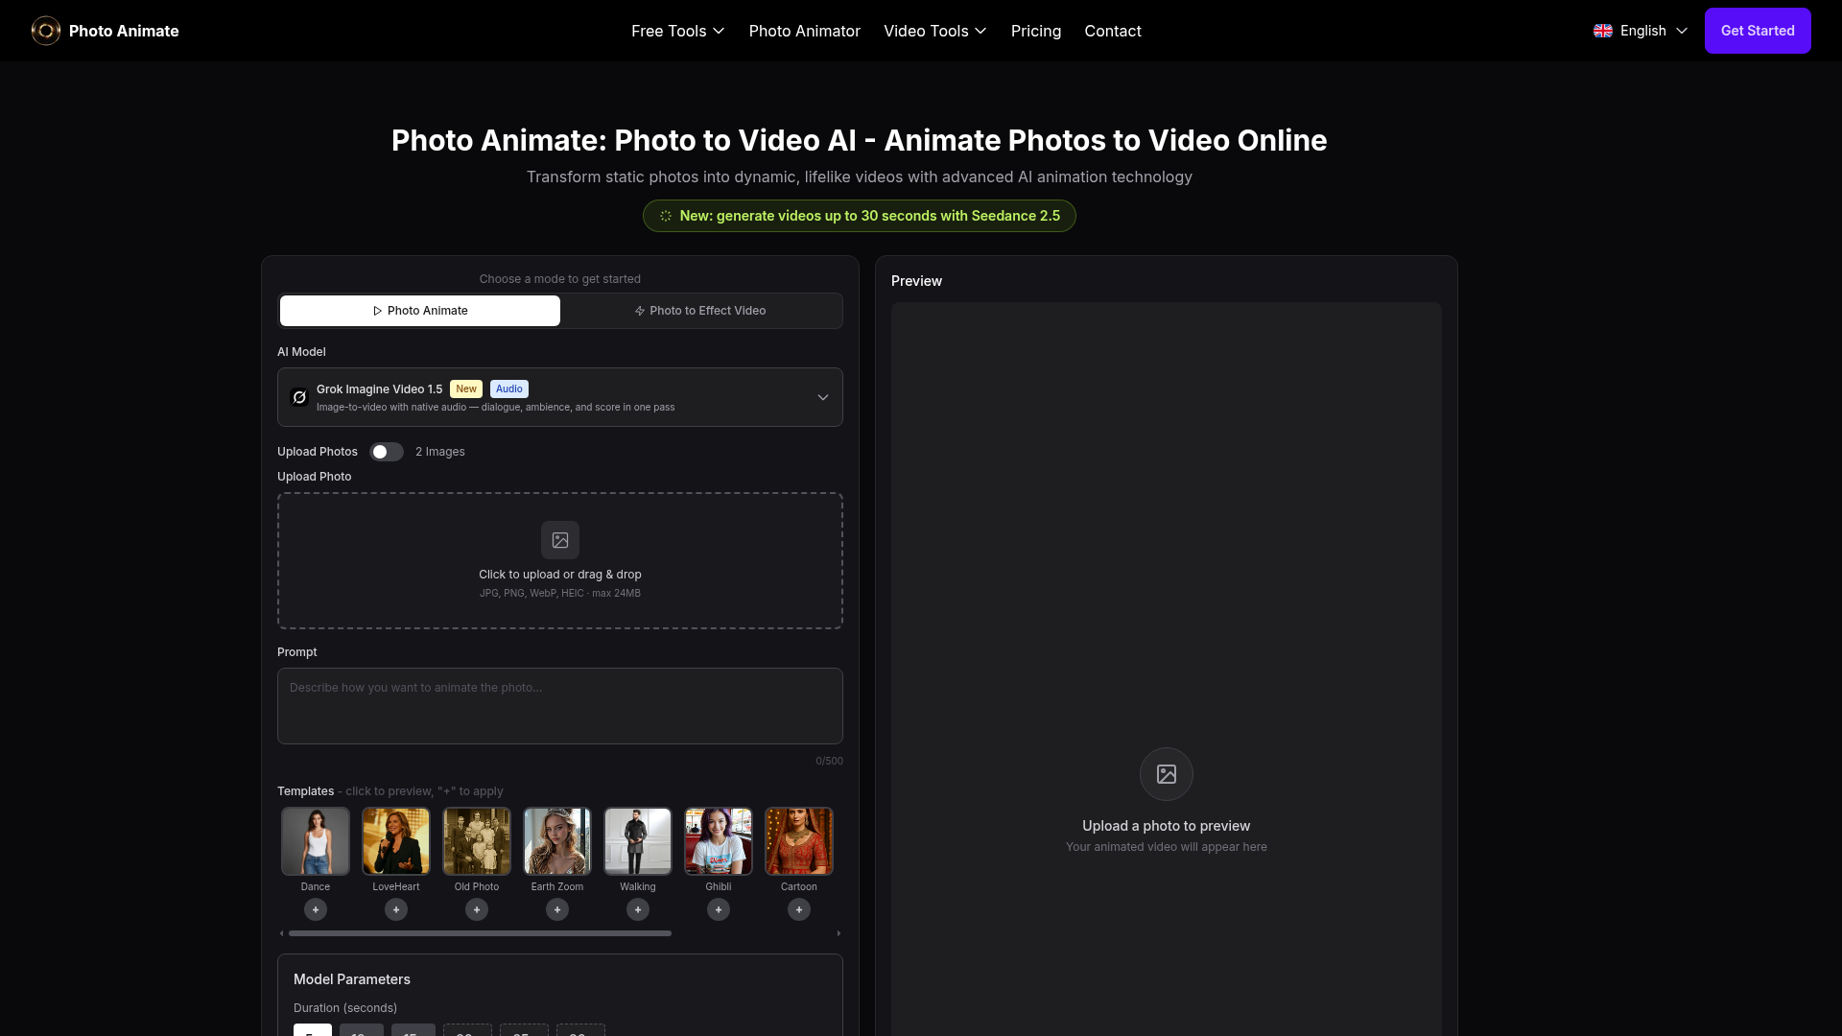Apply the Ghibli template with its plus button
Image resolution: width=1842 pixels, height=1036 pixels.
pyautogui.click(x=719, y=909)
